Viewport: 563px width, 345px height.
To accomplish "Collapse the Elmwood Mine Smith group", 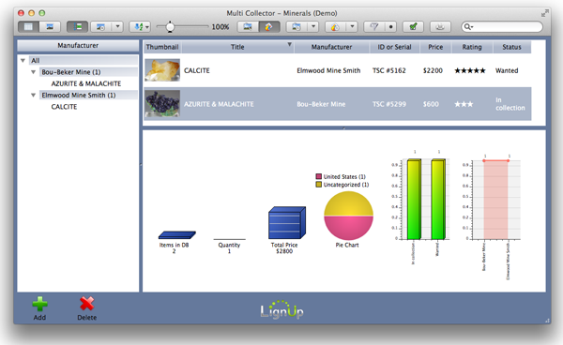I will point(34,95).
